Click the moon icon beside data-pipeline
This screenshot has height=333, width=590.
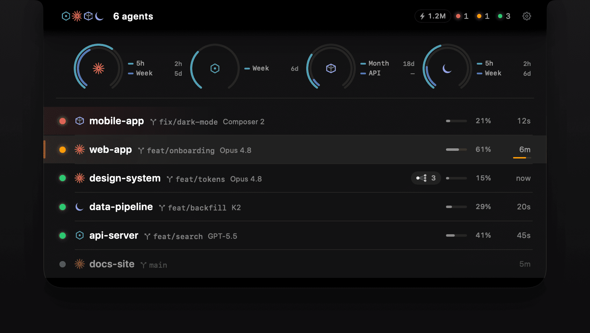pos(80,207)
